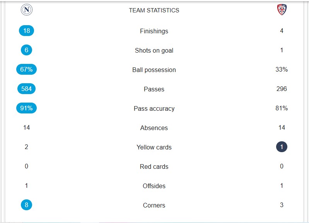Click the Pass accuracy label
The height and width of the screenshot is (223, 309).
tap(154, 108)
